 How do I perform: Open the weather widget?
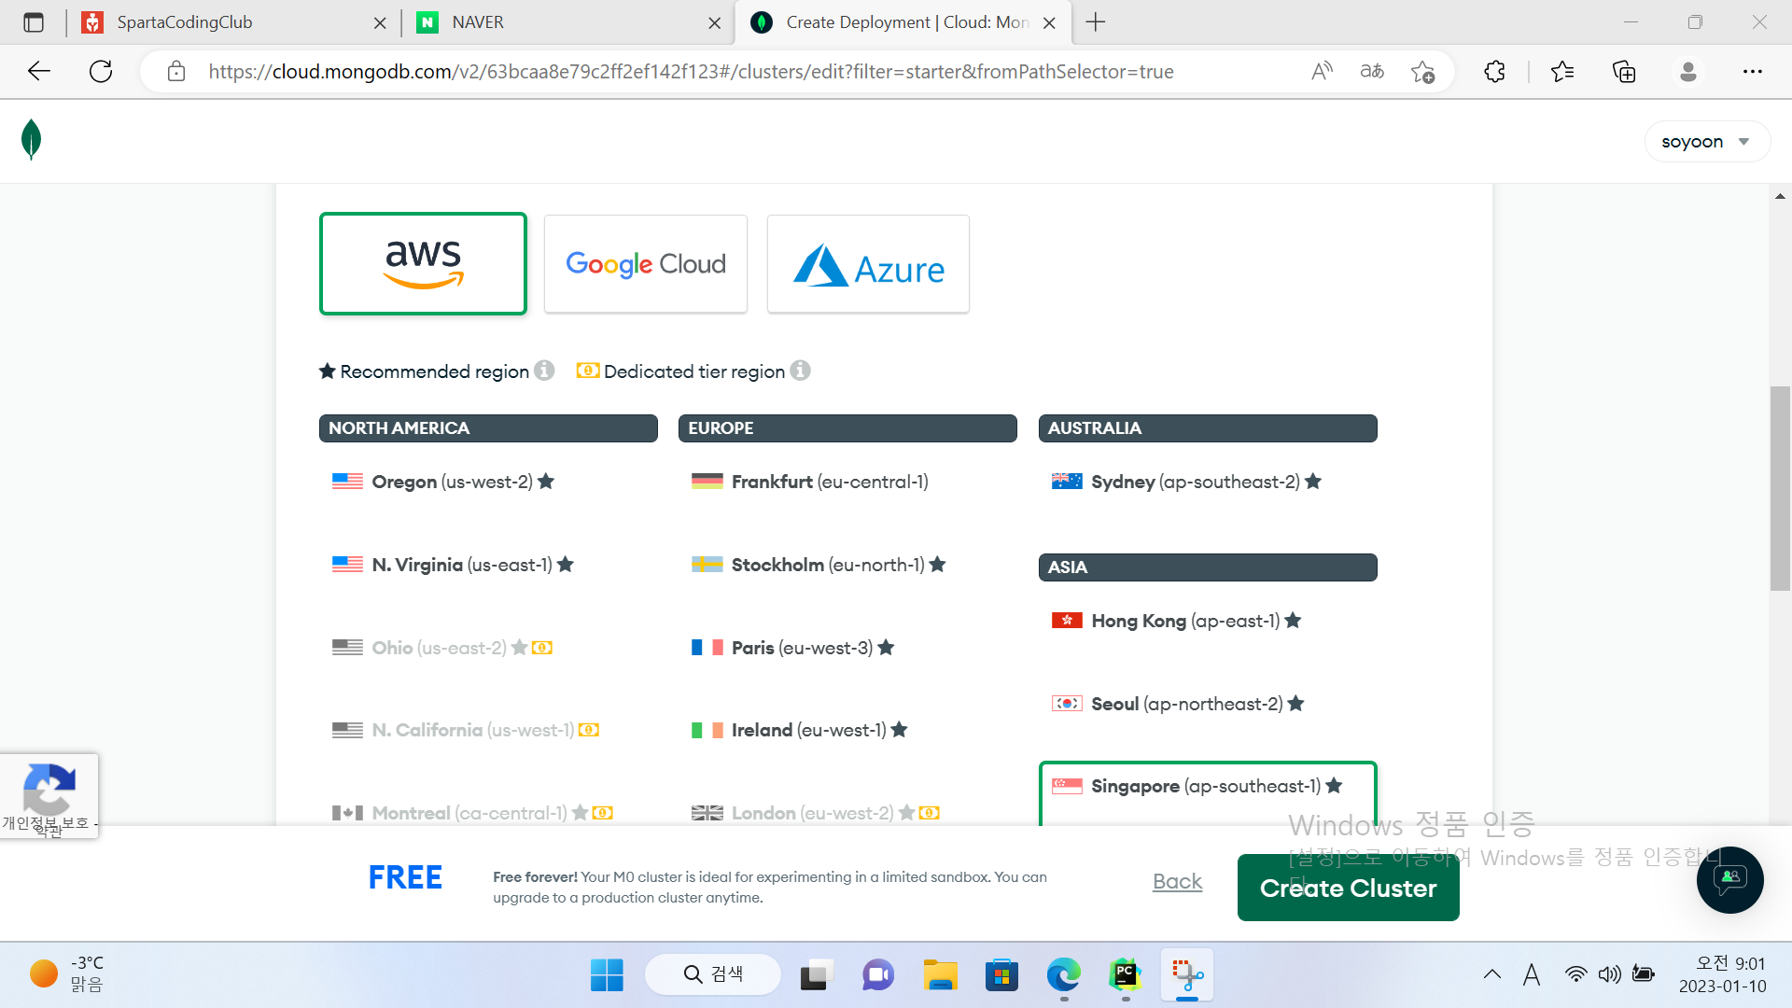(67, 974)
